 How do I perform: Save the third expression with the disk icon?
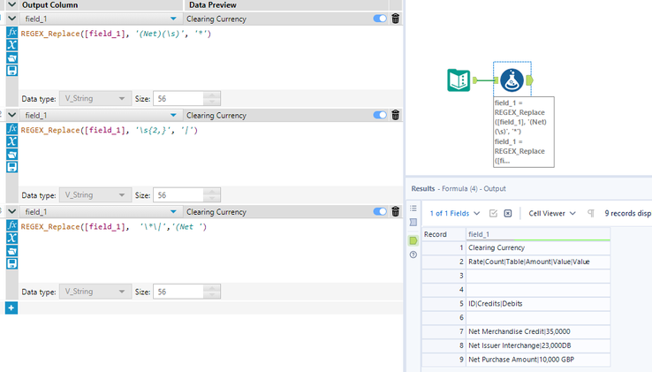12,263
